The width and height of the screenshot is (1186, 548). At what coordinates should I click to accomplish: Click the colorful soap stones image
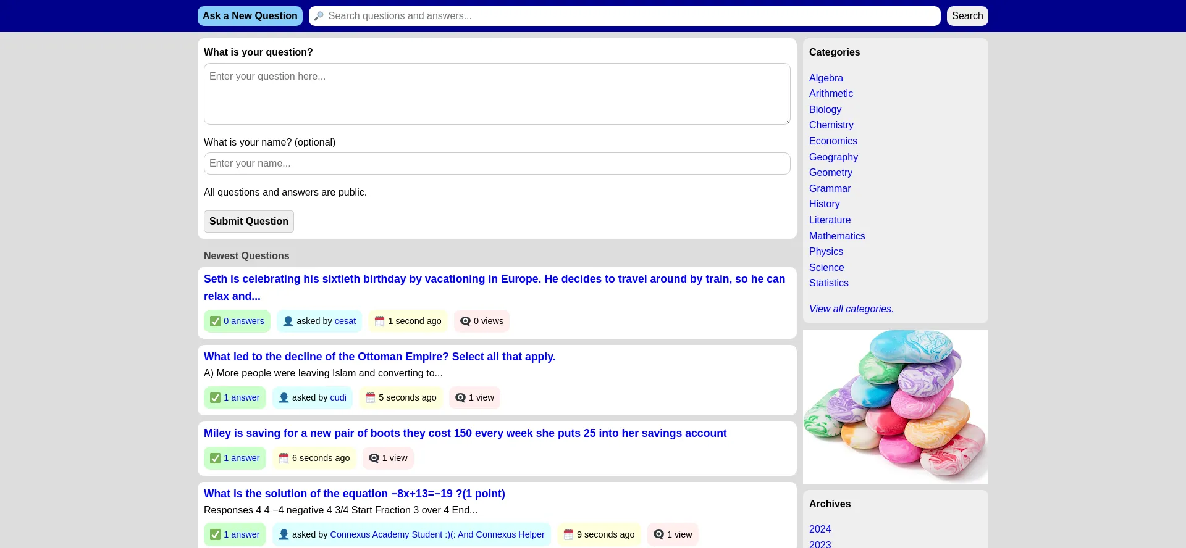(895, 407)
